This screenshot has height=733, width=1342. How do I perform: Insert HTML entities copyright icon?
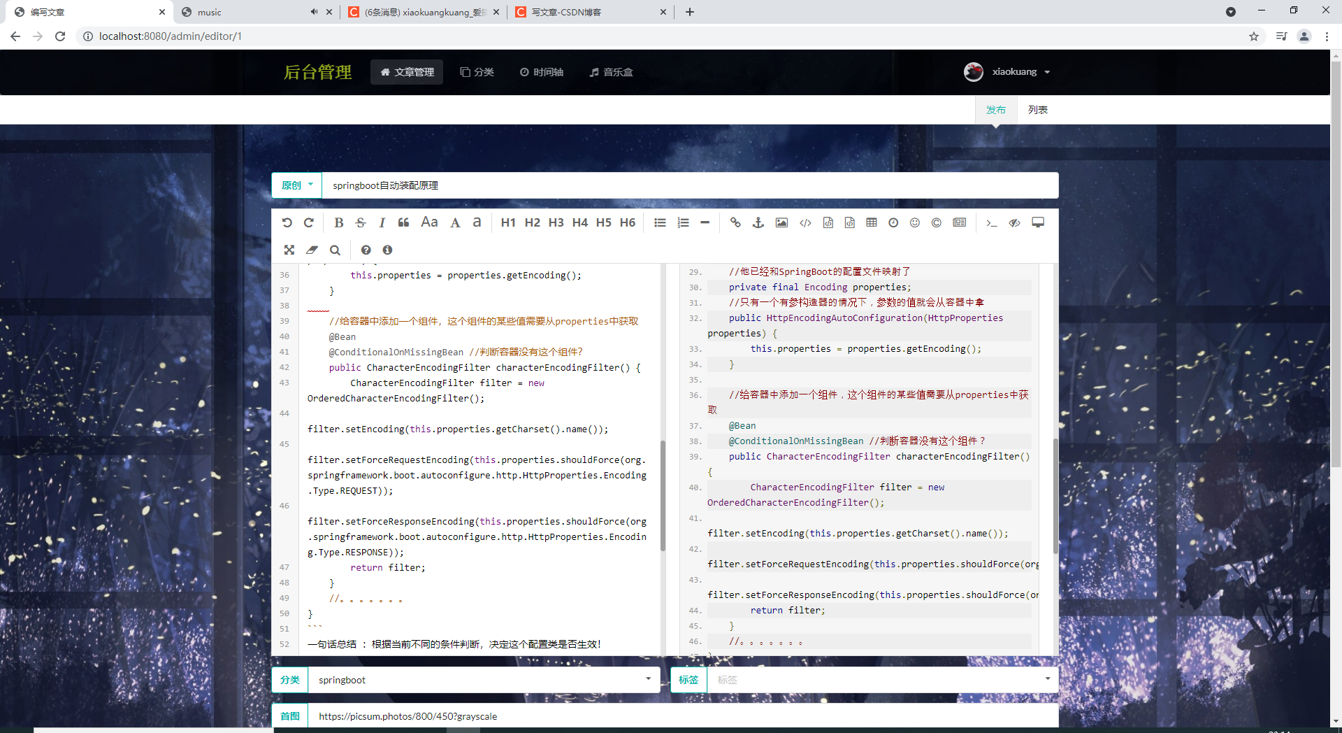(x=936, y=222)
